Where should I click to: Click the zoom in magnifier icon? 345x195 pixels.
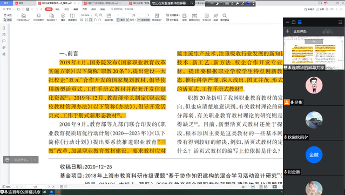(x=101, y=15)
